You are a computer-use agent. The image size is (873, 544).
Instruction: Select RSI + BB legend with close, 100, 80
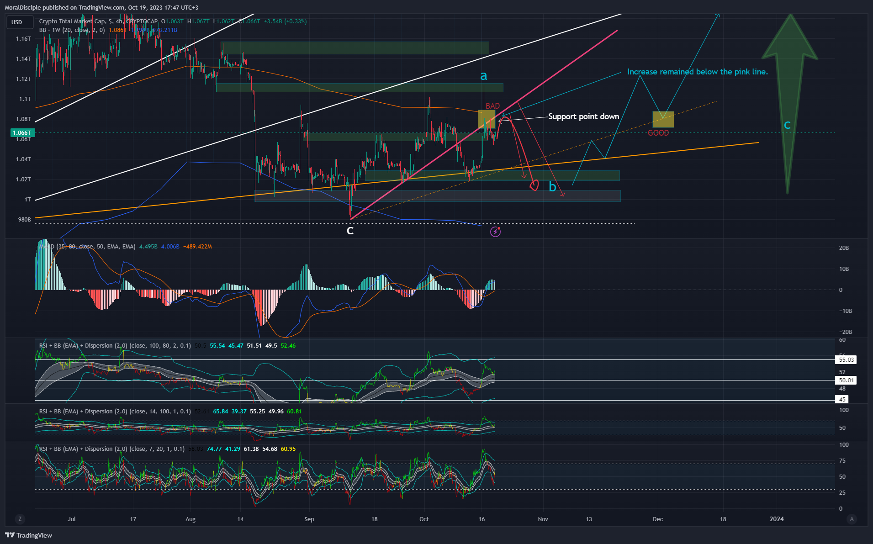tap(115, 346)
